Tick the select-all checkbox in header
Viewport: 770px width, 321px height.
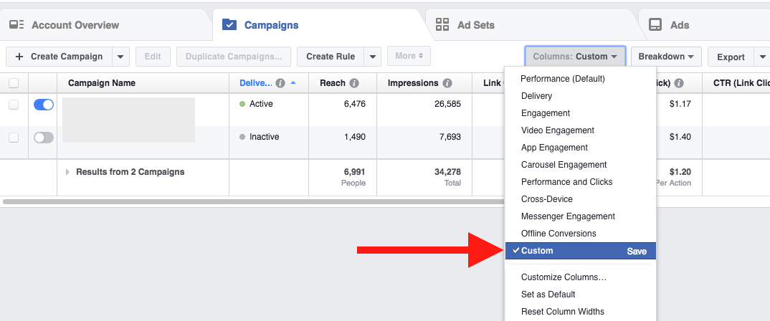point(14,83)
